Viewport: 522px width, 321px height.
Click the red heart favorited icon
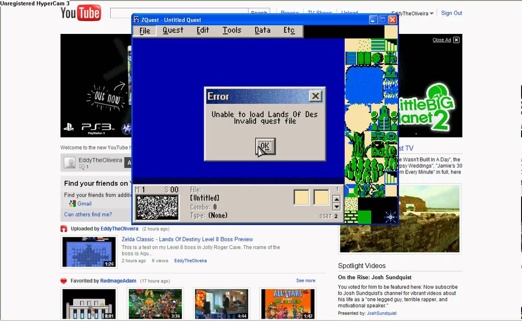(64, 281)
